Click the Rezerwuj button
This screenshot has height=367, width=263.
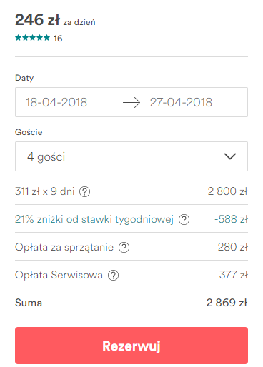(131, 346)
